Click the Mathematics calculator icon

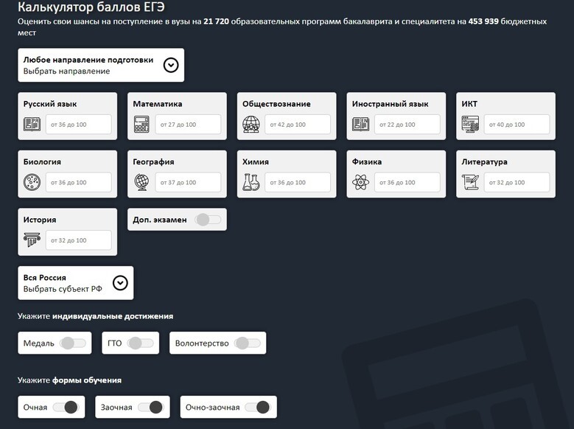(x=141, y=124)
